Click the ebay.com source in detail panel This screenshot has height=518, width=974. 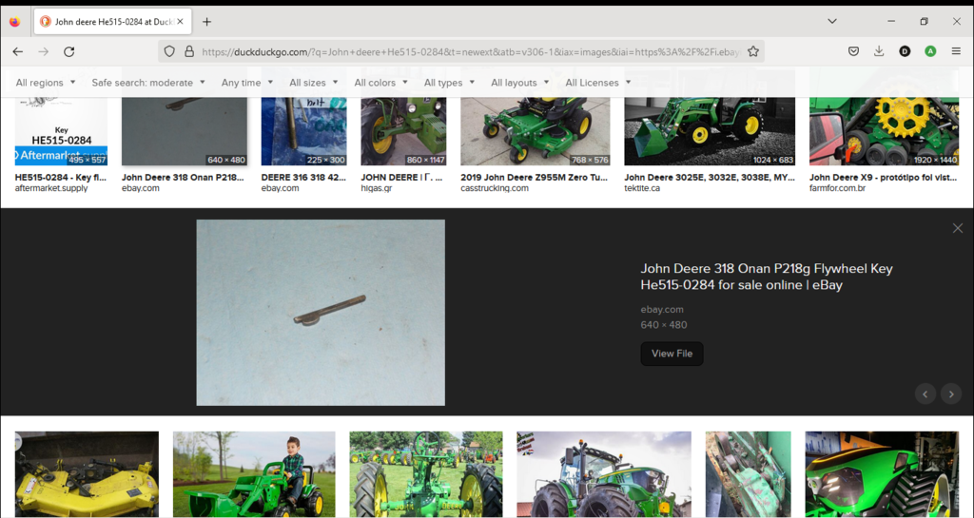pyautogui.click(x=662, y=309)
